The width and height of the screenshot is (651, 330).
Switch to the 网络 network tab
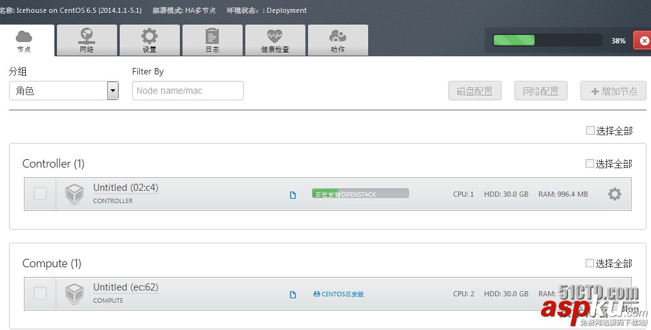coord(87,40)
